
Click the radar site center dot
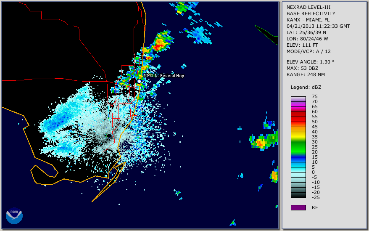[109, 136]
